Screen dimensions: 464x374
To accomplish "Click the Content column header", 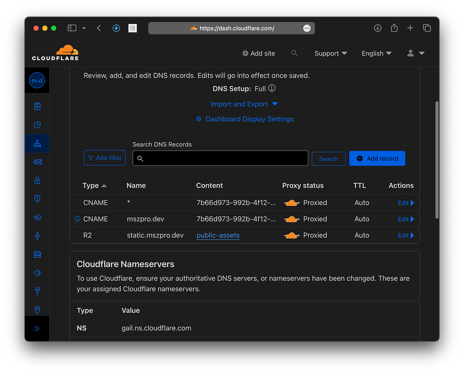I will tap(209, 186).
